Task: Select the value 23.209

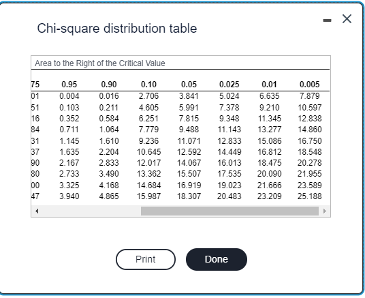Action: 270,196
